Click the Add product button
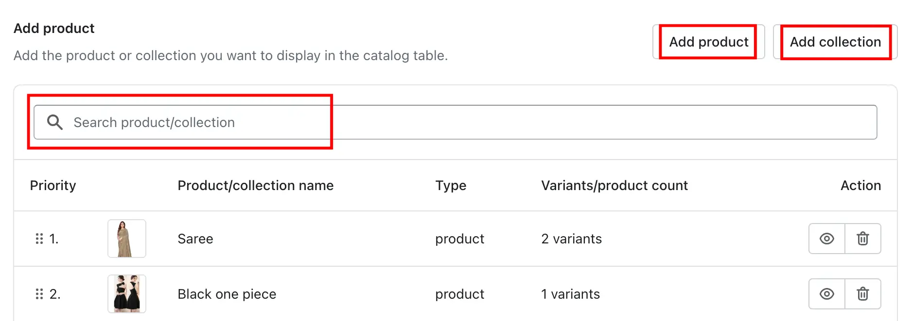Viewport: 912px width, 321px height. [708, 42]
